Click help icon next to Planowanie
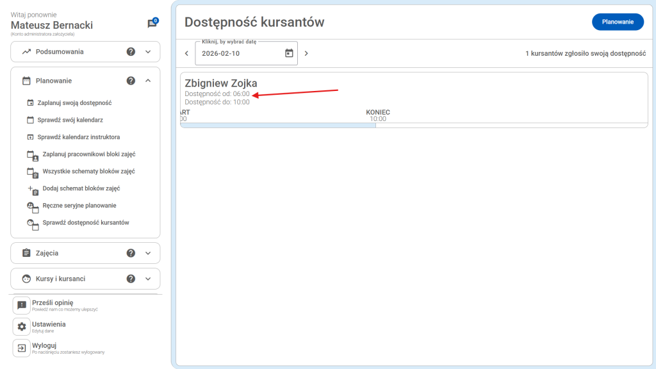Screen dimensions: 656x369 (131, 81)
